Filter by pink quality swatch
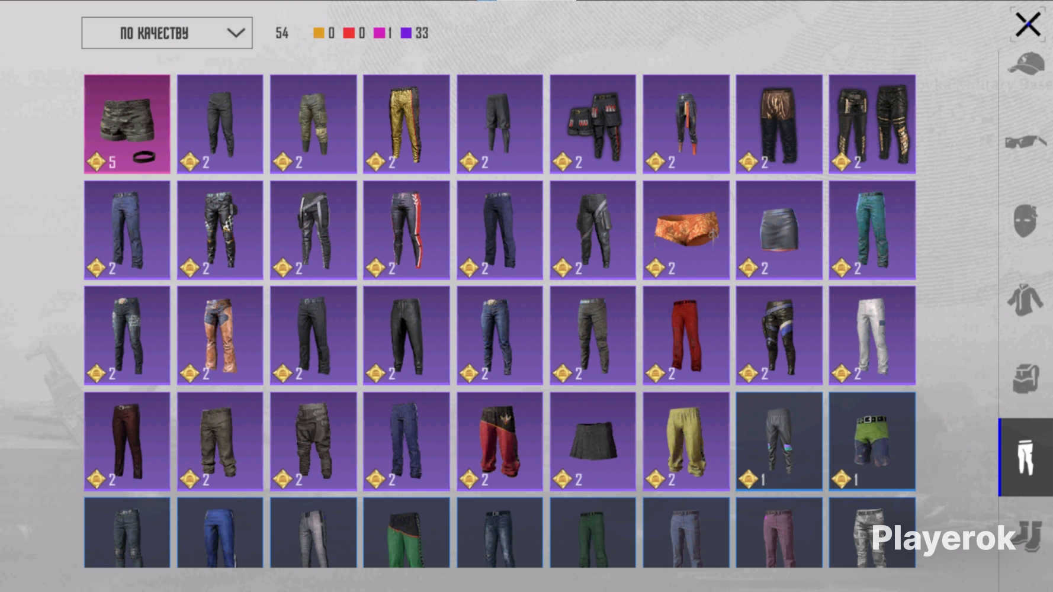Image resolution: width=1053 pixels, height=592 pixels. pos(379,33)
